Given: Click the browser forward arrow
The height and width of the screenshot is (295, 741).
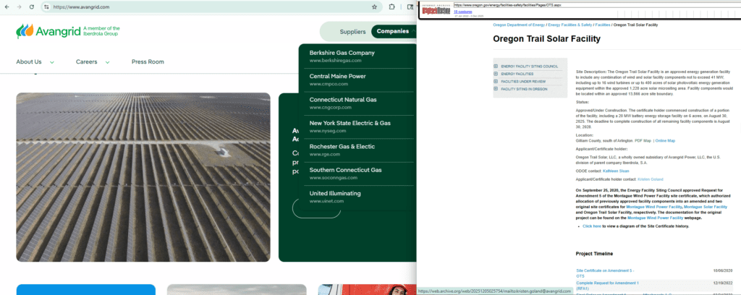Looking at the screenshot, I should pyautogui.click(x=19, y=7).
